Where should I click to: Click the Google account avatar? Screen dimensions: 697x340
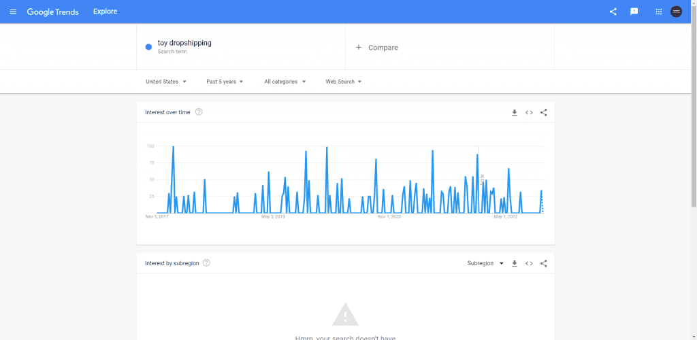[x=676, y=12]
